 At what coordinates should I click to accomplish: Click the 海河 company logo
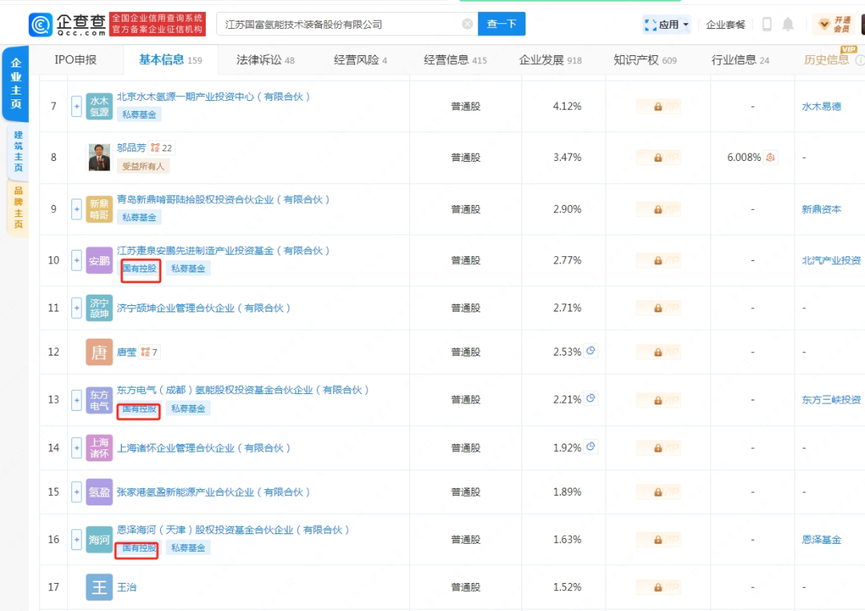point(99,539)
